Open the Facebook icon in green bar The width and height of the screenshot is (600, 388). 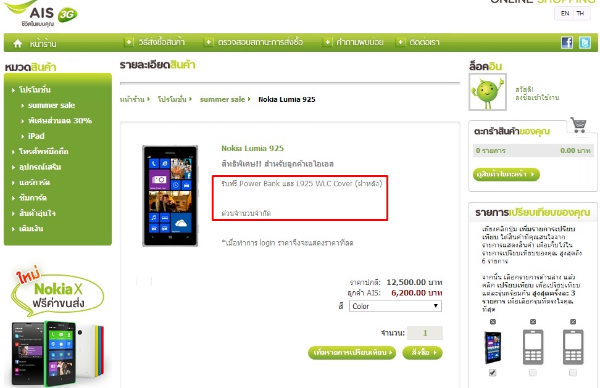(567, 43)
